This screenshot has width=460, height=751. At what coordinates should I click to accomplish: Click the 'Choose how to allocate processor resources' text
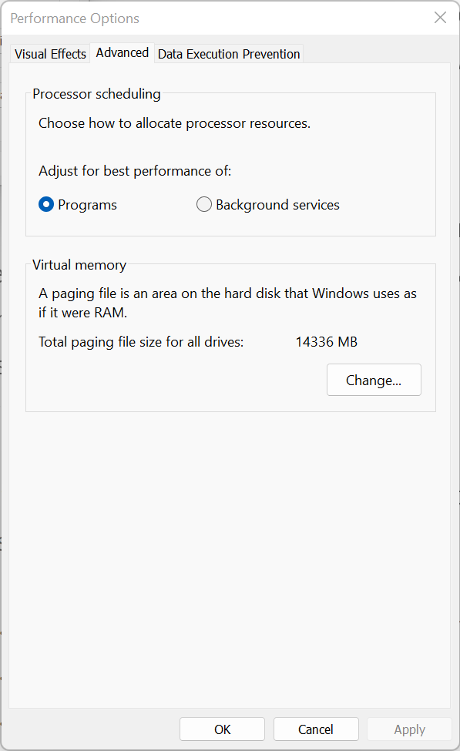[174, 123]
